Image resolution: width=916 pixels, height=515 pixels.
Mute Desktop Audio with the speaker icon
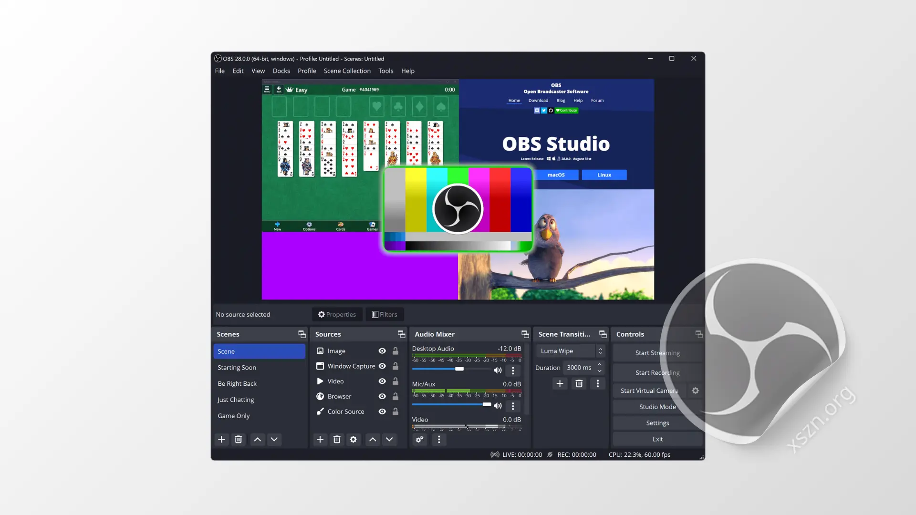pos(498,370)
